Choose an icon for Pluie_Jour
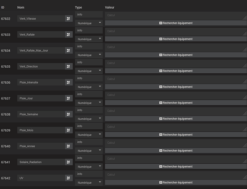Image resolution: width=247 pixels, height=189 pixels. coord(69,98)
